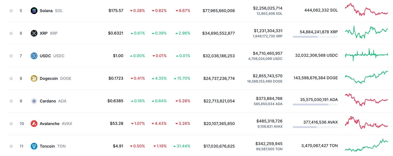Click the USDC coin logo icon
The image size is (393, 156).
34,56
